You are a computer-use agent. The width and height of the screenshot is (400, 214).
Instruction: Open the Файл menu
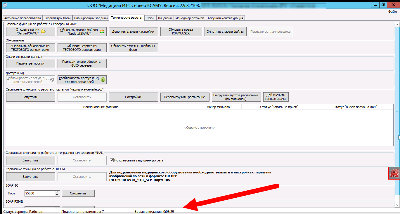(392, 12)
